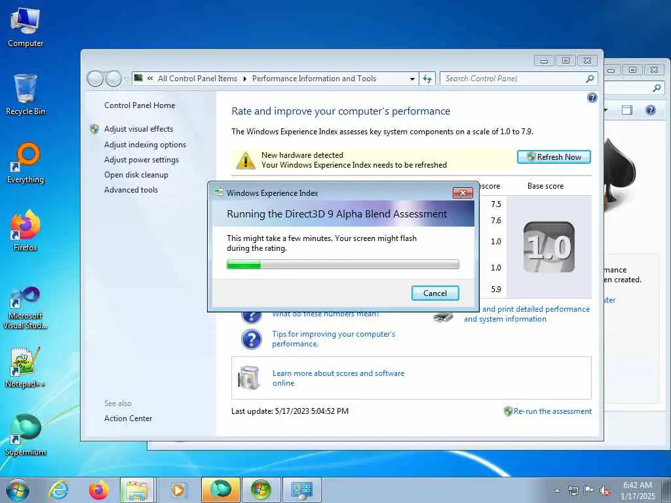Click the refresh button beside the address bar
671x503 pixels.
(427, 79)
